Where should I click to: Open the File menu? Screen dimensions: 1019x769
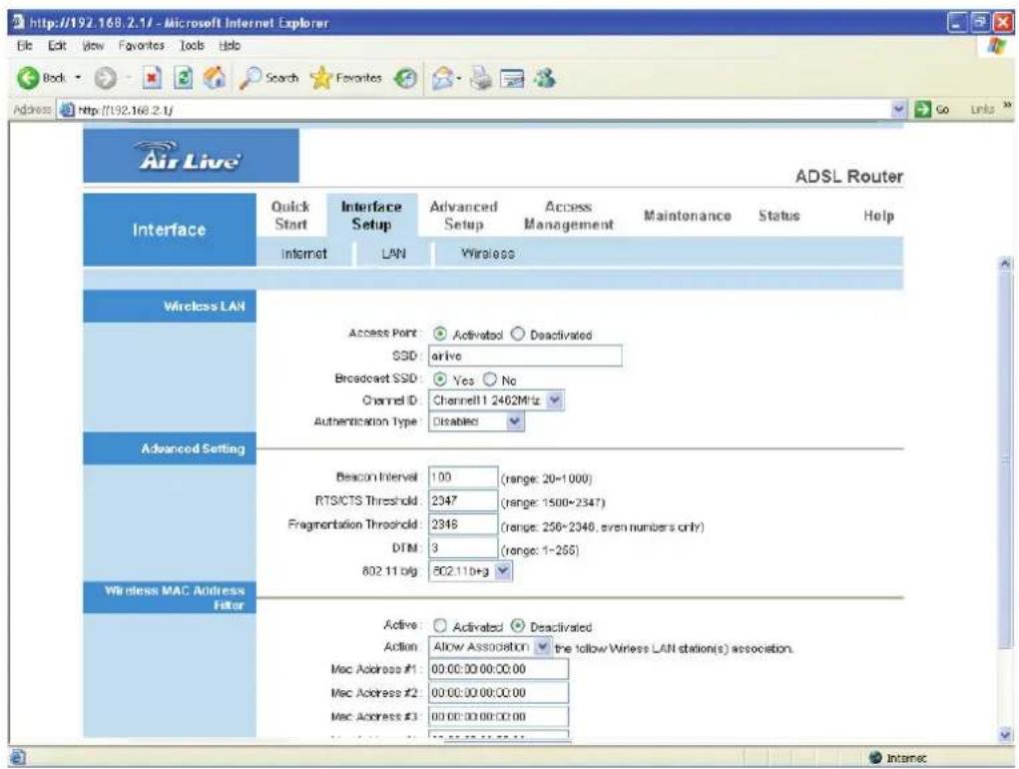24,46
